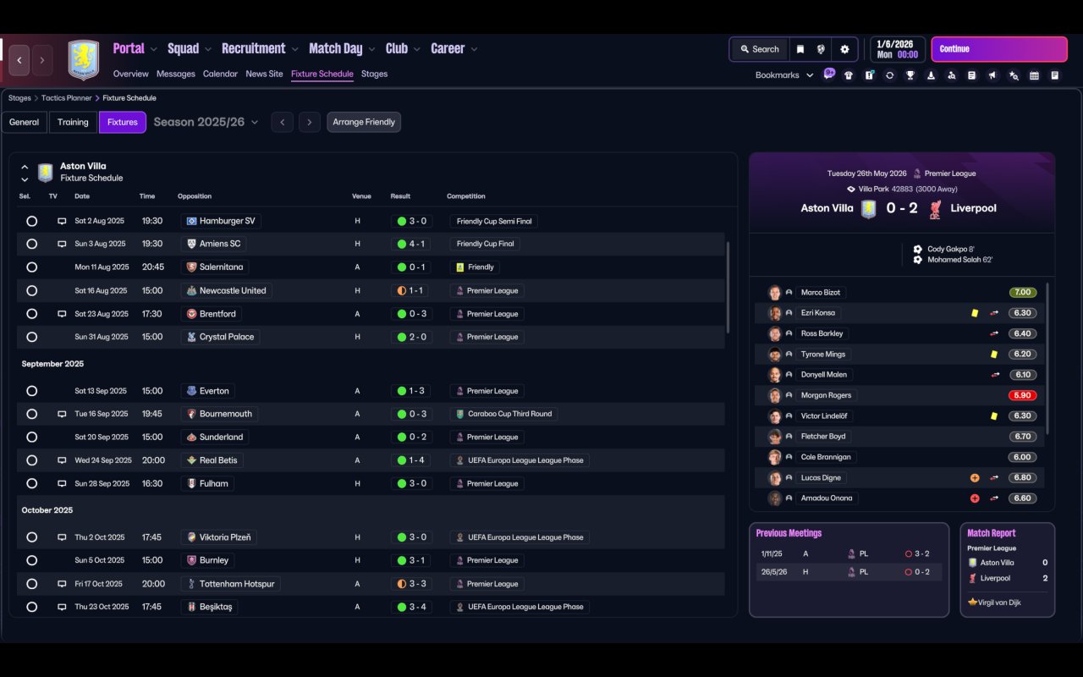Expand the Recruitment menu chevron
Image resolution: width=1083 pixels, height=677 pixels.
coord(295,49)
